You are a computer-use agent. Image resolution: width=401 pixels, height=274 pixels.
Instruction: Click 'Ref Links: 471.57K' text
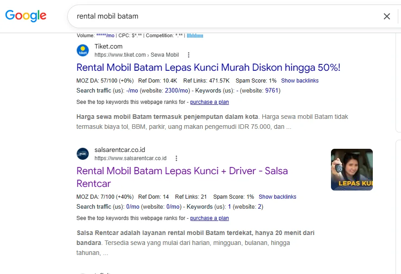pos(206,81)
